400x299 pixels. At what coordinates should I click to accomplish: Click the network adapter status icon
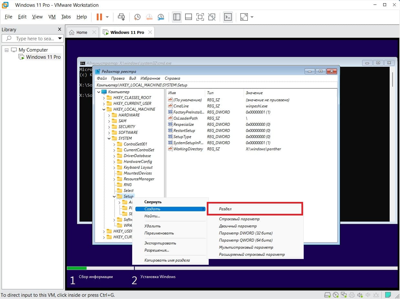tap(344, 295)
